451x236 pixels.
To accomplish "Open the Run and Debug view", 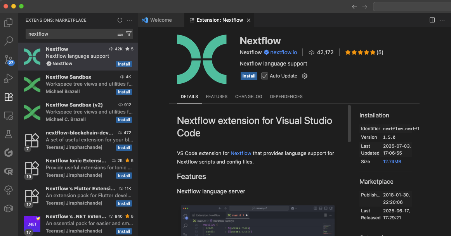I will click(8, 78).
